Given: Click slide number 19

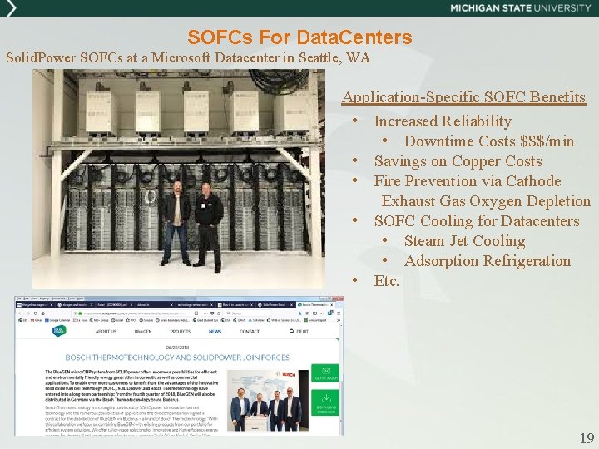Looking at the screenshot, I should (587, 437).
